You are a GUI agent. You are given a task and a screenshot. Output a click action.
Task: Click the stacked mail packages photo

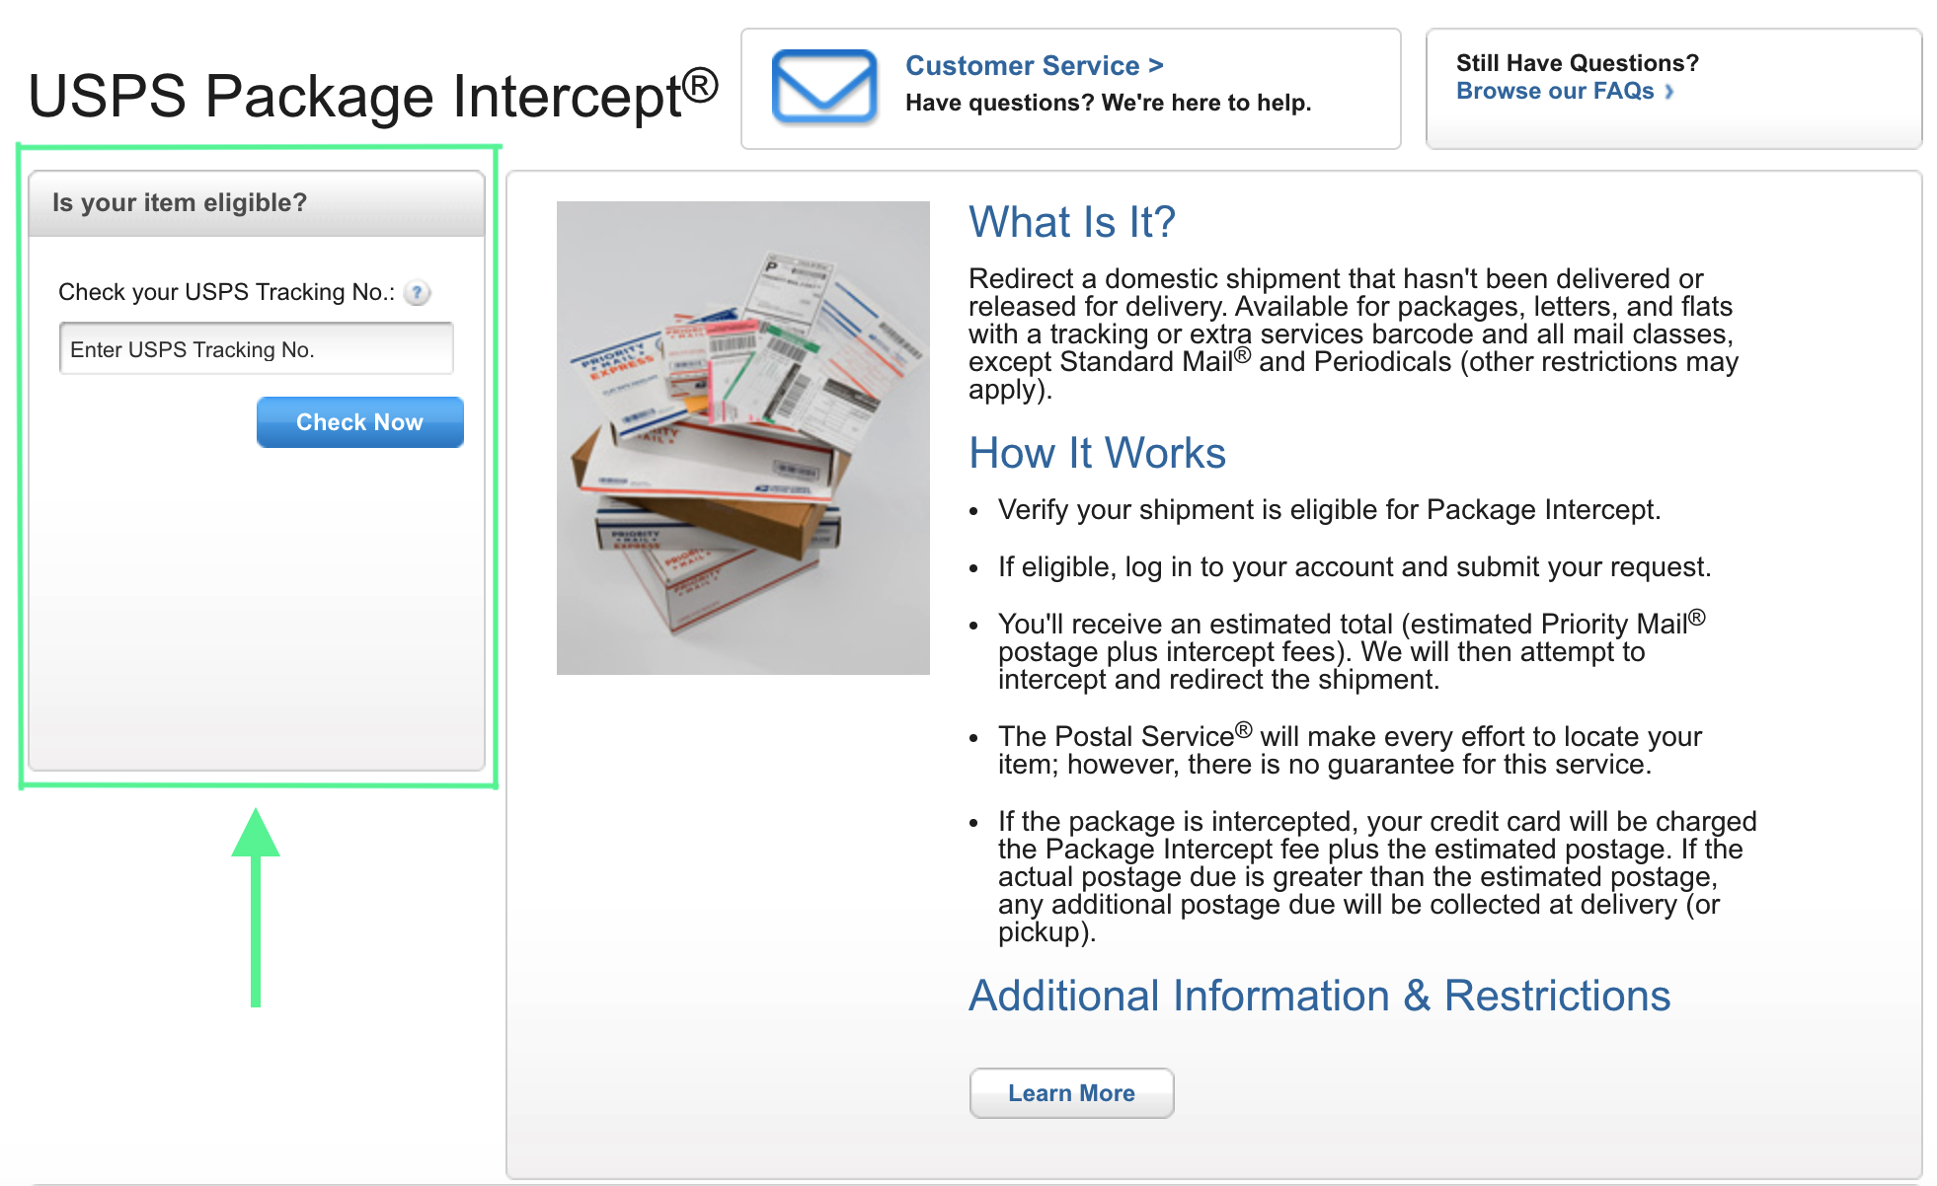(742, 438)
